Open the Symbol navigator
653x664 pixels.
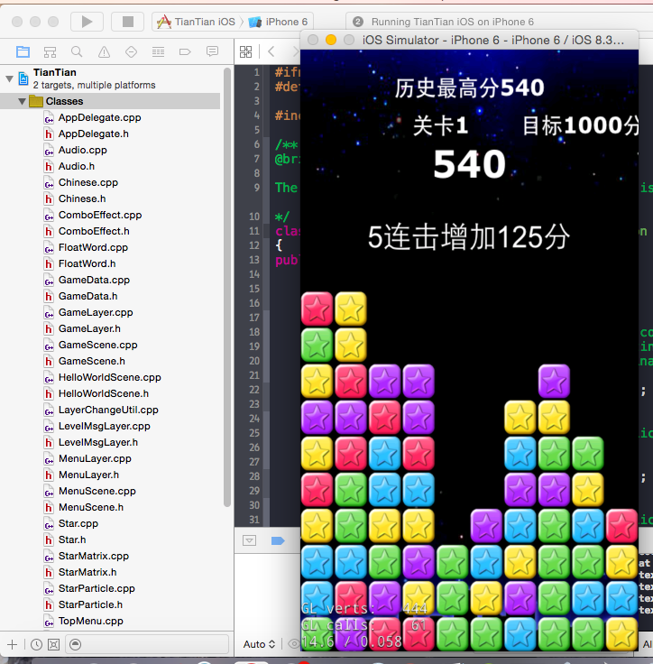[x=50, y=51]
